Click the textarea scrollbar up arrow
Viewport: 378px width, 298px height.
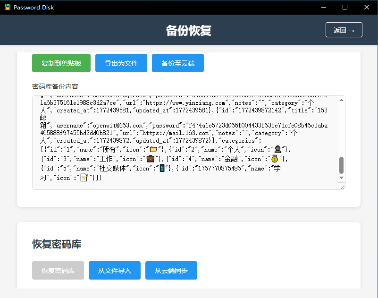(x=341, y=100)
